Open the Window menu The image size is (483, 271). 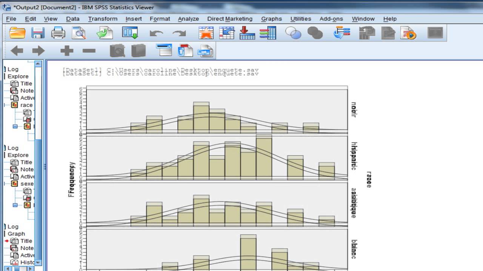click(x=363, y=19)
